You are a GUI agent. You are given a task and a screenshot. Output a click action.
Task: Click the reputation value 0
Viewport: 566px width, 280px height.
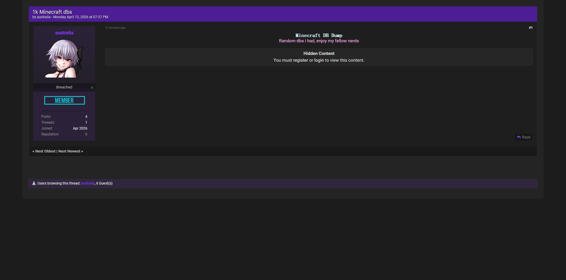[x=86, y=134]
